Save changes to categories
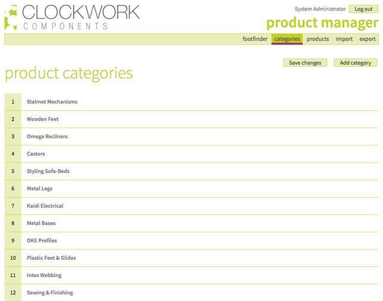383x301 pixels. 305,63
